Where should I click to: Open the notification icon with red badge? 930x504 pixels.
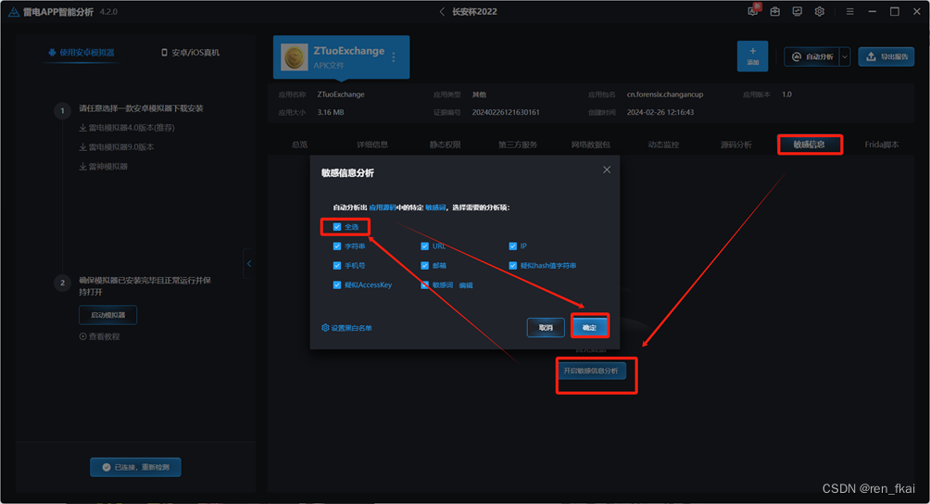click(x=753, y=11)
